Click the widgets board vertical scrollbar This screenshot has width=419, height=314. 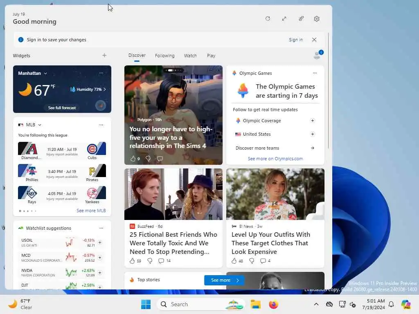[x=328, y=91]
